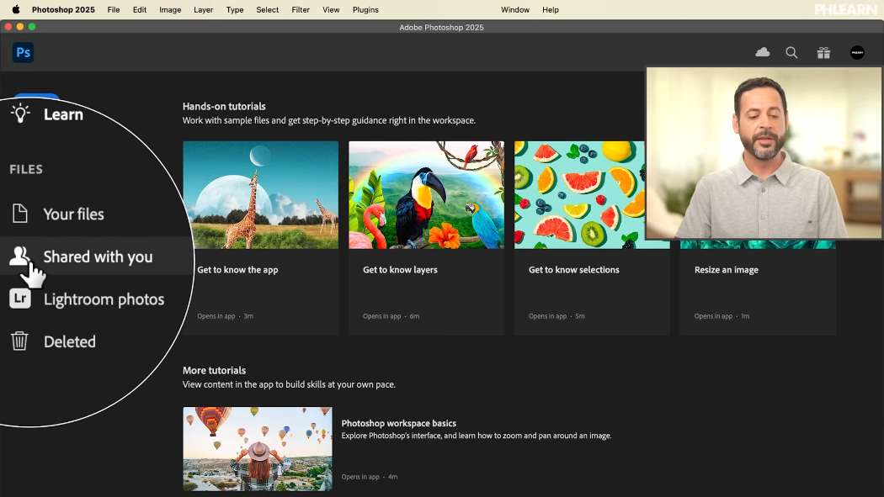Click the Get to know selections title
884x497 pixels.
(x=574, y=270)
